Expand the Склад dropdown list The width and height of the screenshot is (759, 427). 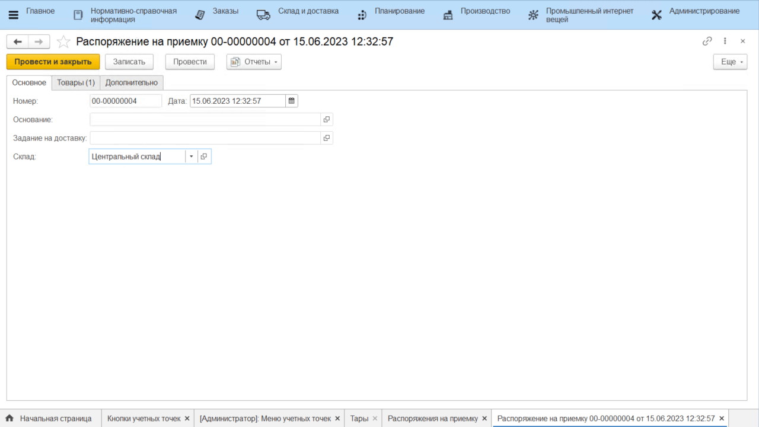pyautogui.click(x=191, y=157)
